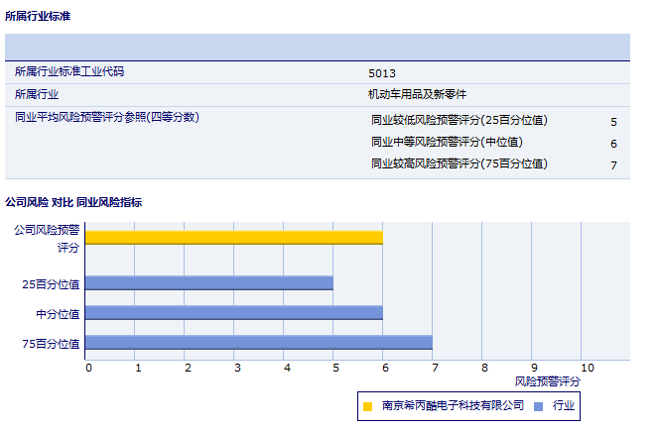Select the yellow 公司风险预警评分 bar
Viewport: 658px width, 431px height.
pos(233,237)
